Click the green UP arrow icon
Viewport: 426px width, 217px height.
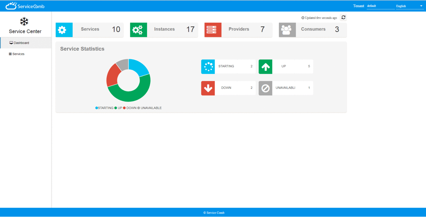(x=265, y=67)
